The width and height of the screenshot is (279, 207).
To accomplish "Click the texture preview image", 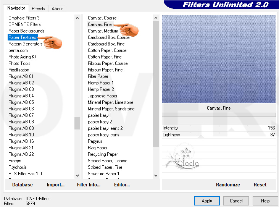I will point(218,59).
